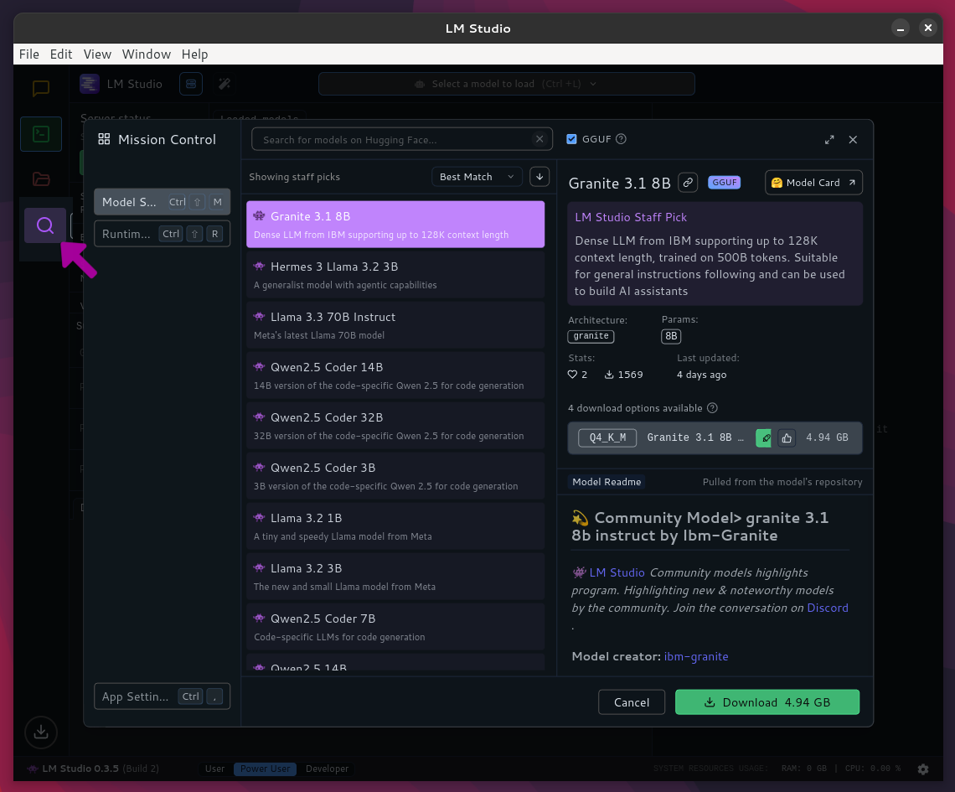
Task: Open the Model Card link button
Action: pyautogui.click(x=813, y=183)
